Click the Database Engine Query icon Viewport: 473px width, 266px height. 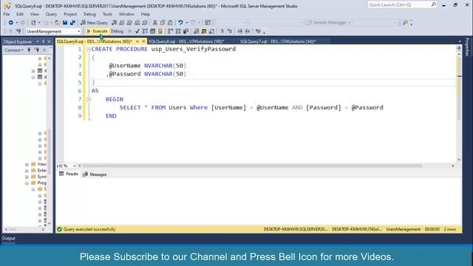[x=114, y=23]
